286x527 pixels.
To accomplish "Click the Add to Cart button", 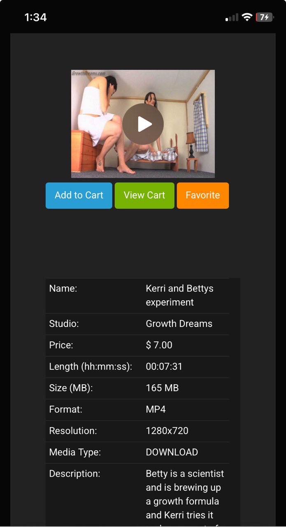I will tap(79, 196).
